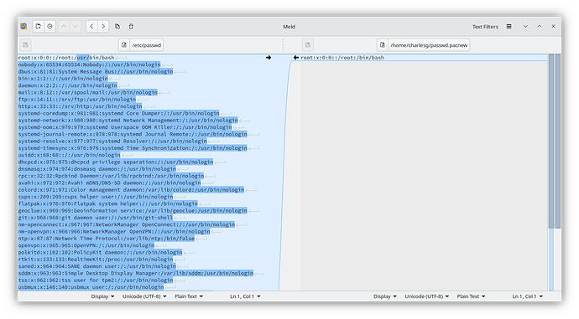Click the root:x:0:0 line in the right pane
This screenshot has height=319, width=579.
coord(342,58)
